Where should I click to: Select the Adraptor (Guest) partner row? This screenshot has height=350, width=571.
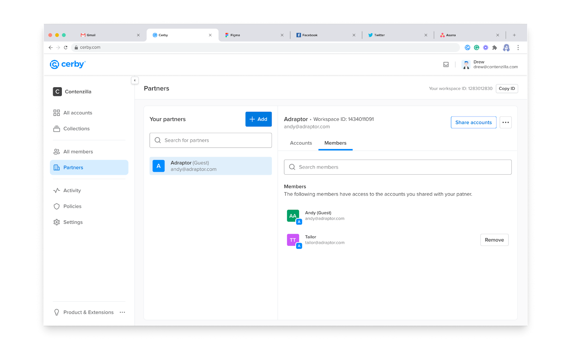pos(211,166)
